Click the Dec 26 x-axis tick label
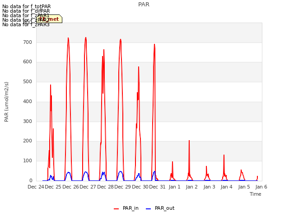This screenshot has width=289, height=217. coord(70,187)
